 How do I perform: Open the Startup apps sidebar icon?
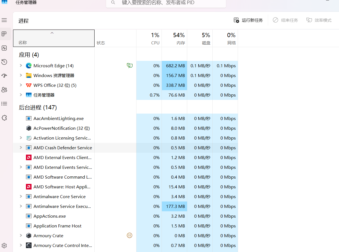[x=4, y=76]
